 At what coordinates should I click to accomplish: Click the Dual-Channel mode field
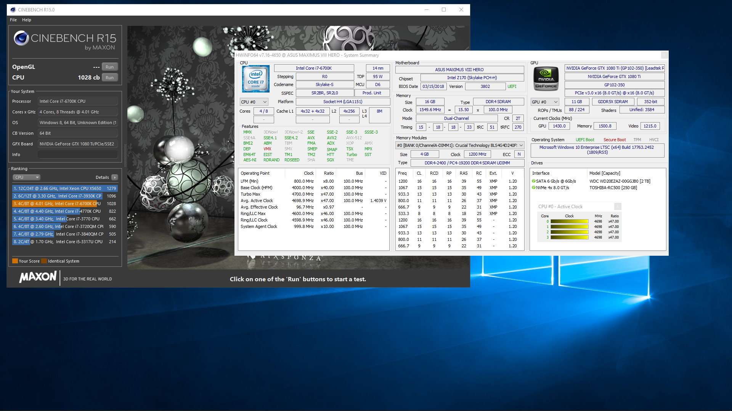pos(456,118)
